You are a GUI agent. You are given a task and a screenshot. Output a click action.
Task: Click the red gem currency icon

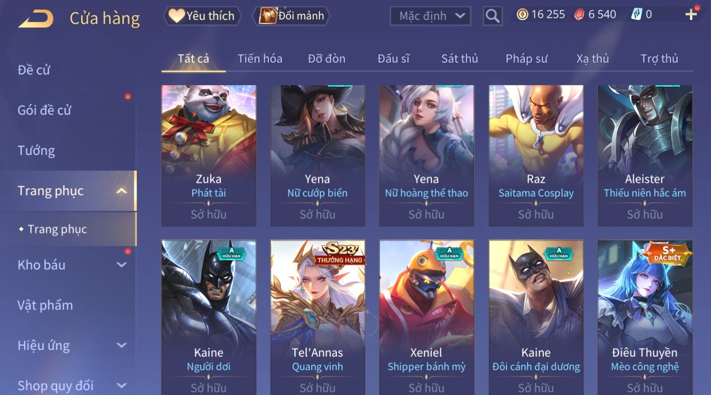click(x=579, y=15)
